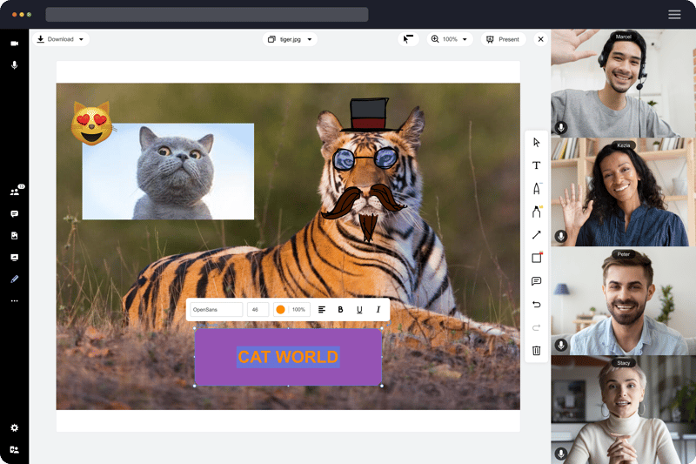Open participants list in left sidebar
The height and width of the screenshot is (464, 696).
tap(15, 192)
